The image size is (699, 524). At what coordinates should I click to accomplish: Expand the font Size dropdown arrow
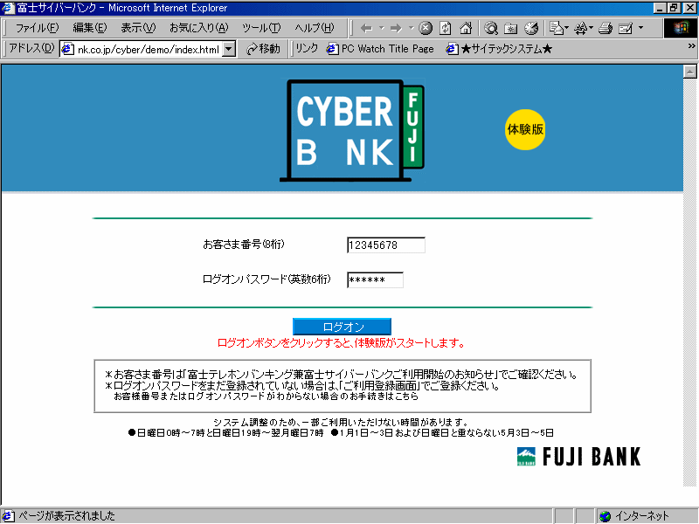coord(592,28)
